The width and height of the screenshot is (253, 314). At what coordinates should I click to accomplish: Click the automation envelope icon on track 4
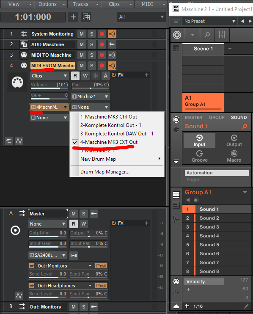tap(19, 141)
